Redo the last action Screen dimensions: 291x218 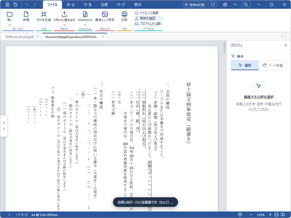[35, 5]
